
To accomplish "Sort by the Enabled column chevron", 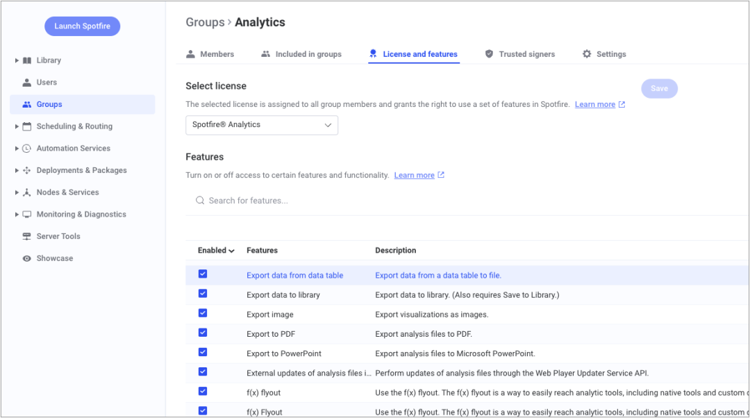I will tap(231, 251).
